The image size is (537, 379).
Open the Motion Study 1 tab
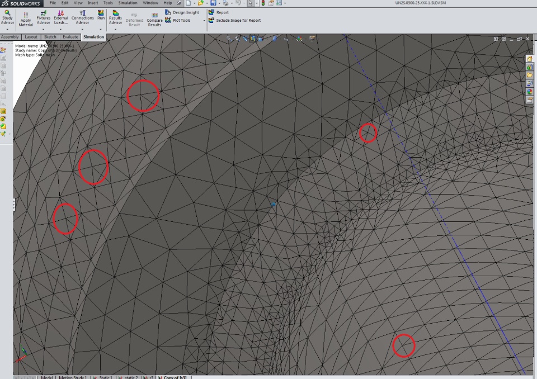tap(72, 377)
